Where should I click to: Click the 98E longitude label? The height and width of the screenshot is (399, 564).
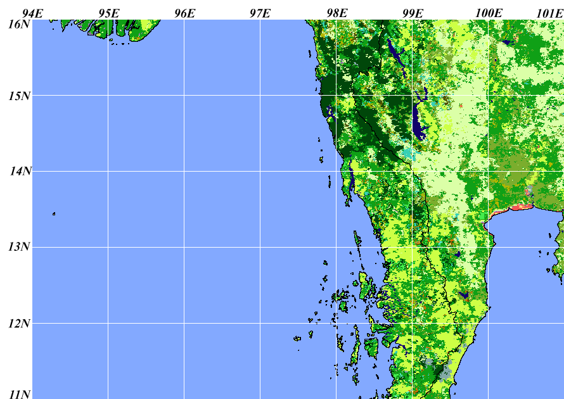click(x=337, y=14)
